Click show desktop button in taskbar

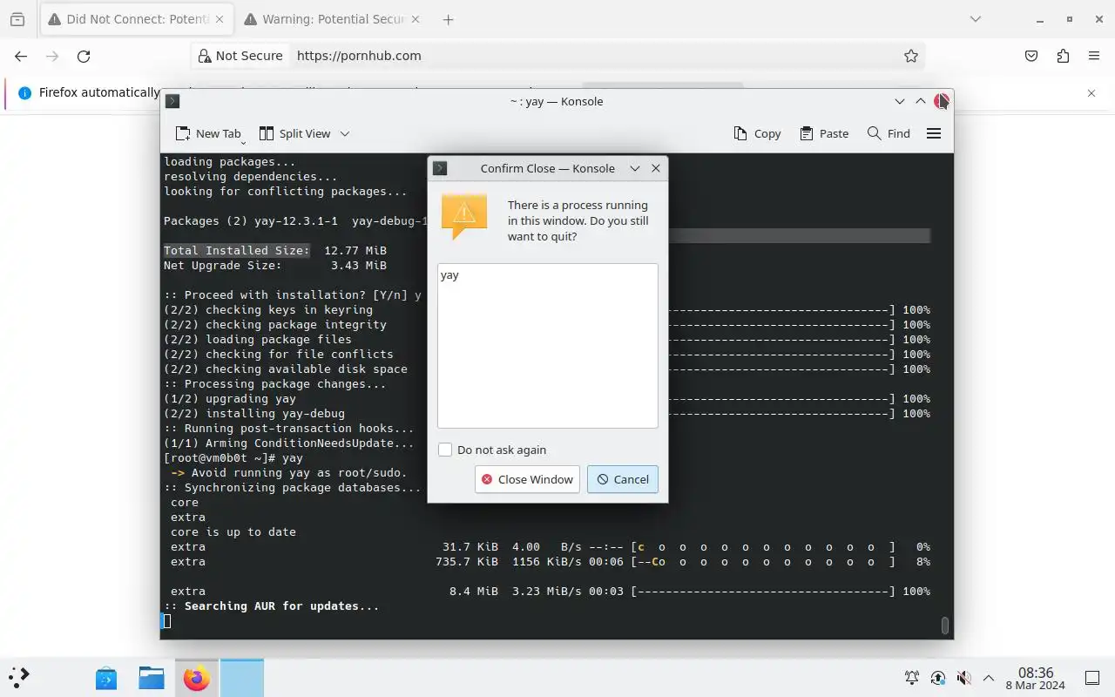point(1092,678)
